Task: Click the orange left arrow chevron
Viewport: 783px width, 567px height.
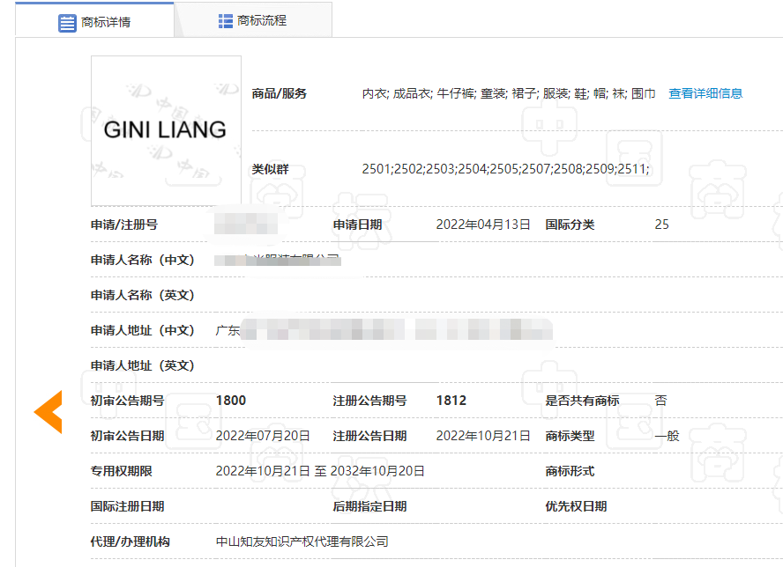Action: 48,412
